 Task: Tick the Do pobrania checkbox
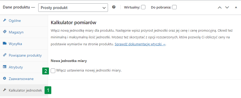(x=174, y=7)
